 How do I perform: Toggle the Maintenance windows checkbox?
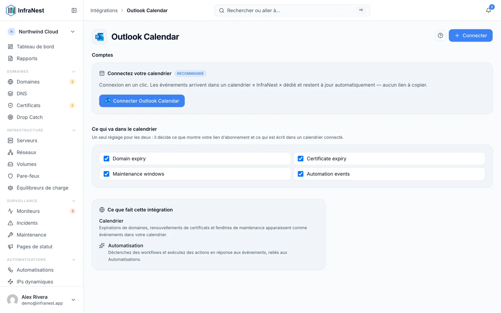(x=106, y=174)
